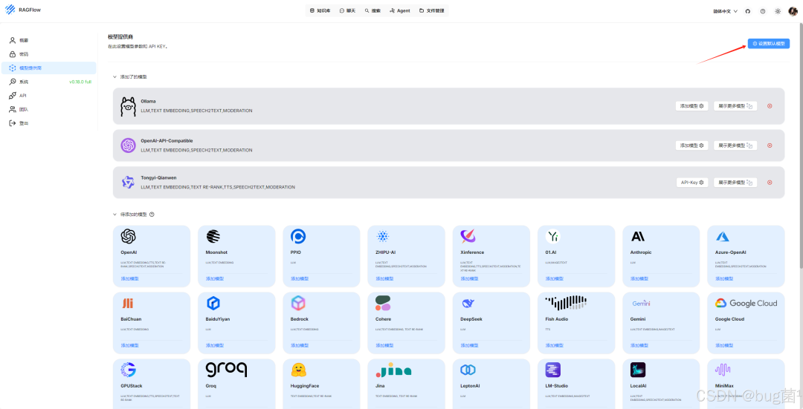Click the BaiChuan logo in its card
The width and height of the screenshot is (803, 409).
pos(127,303)
